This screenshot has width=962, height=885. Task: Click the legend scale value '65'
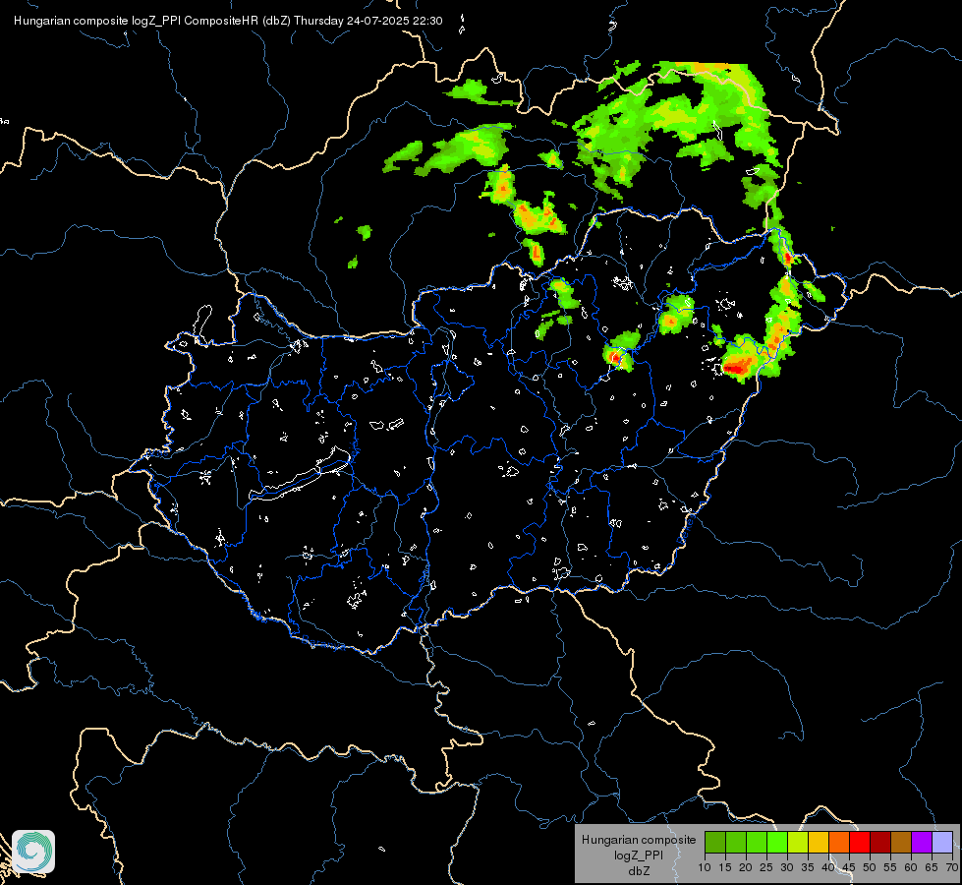[x=932, y=868]
